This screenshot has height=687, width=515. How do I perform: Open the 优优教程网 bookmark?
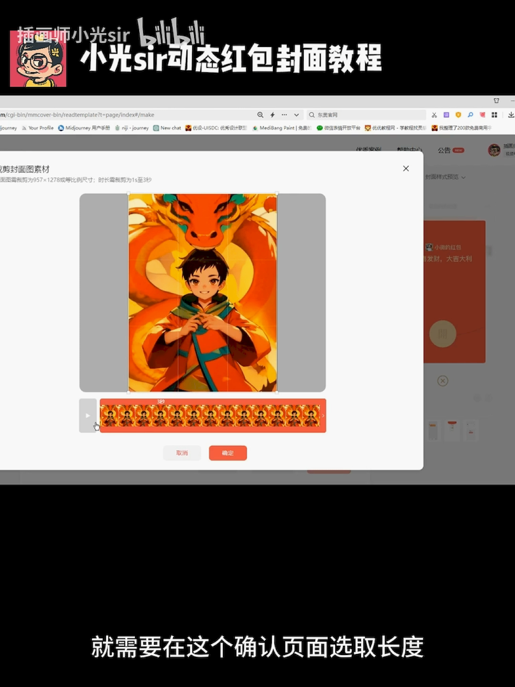(x=396, y=128)
